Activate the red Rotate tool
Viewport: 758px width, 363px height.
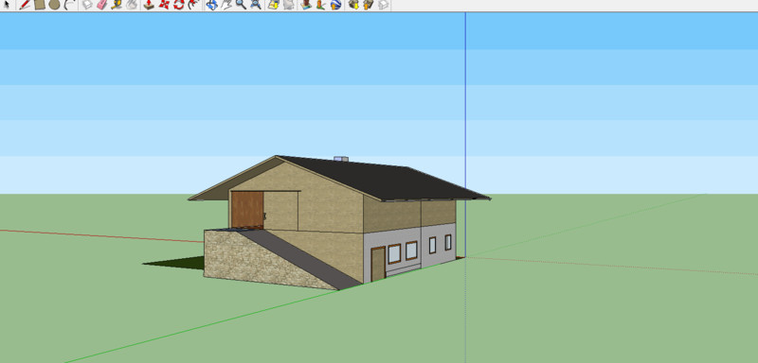pos(179,5)
